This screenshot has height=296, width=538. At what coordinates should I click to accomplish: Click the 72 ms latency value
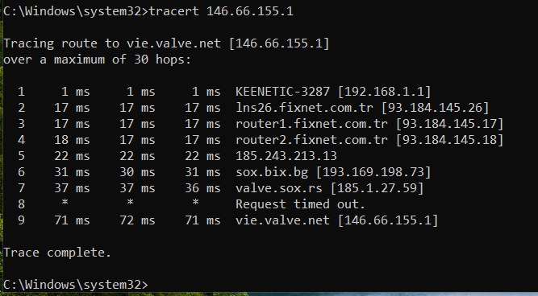click(137, 220)
